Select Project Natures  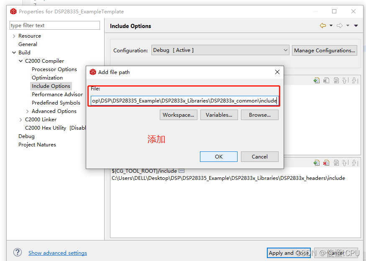coord(37,145)
